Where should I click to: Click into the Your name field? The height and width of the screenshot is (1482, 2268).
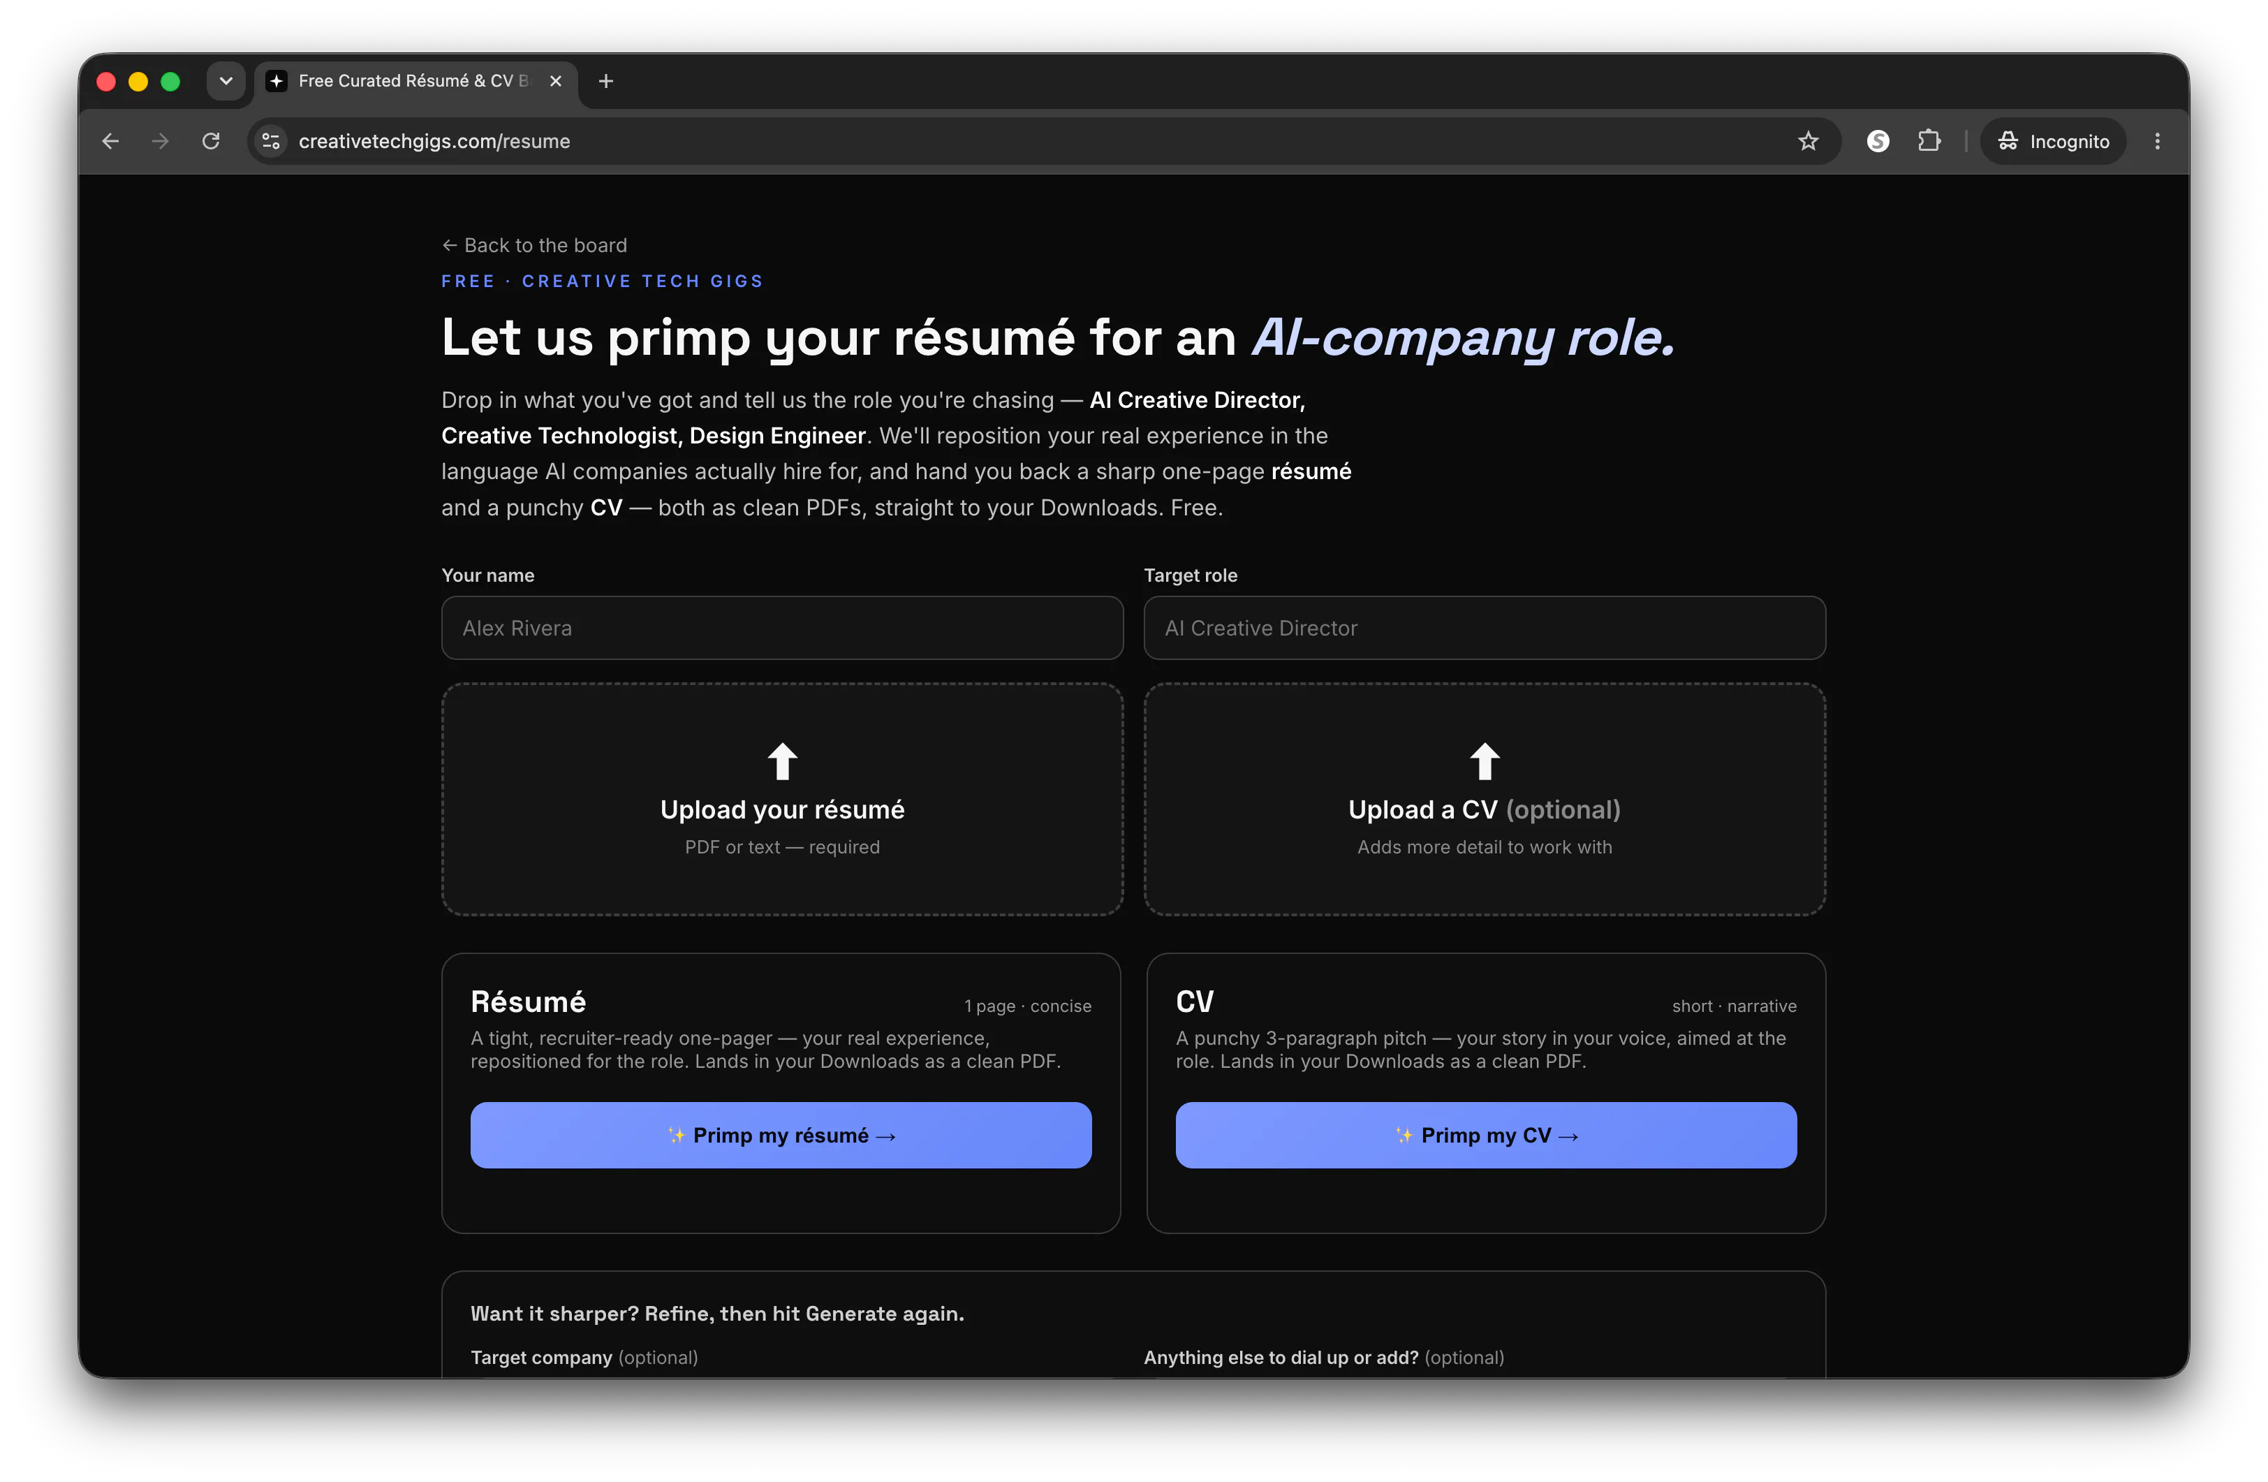(x=781, y=627)
